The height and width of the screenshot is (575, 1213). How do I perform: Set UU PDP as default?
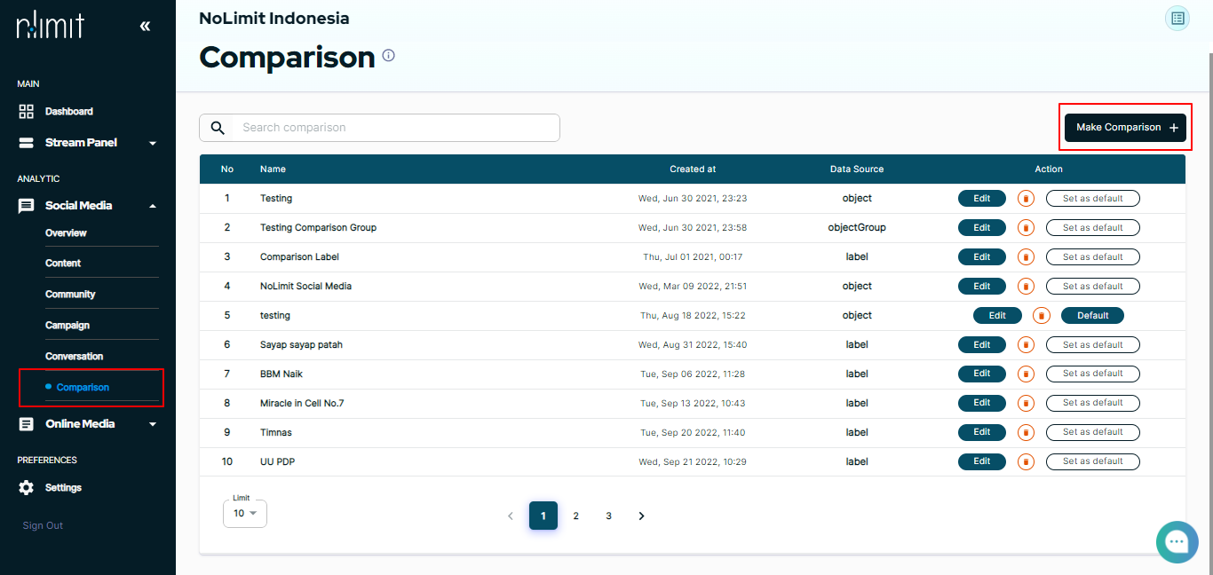1093,461
